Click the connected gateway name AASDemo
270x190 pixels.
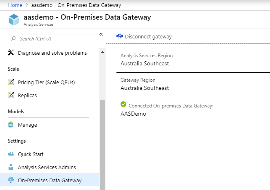click(133, 114)
